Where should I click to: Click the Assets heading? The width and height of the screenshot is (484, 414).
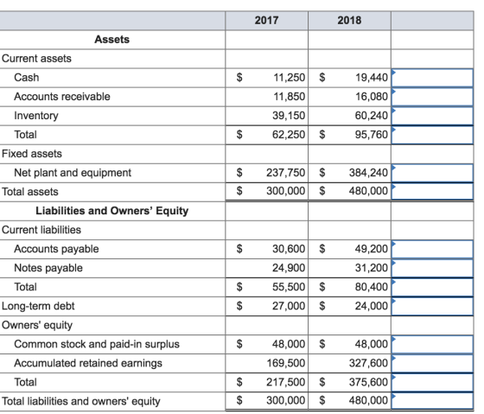point(112,40)
